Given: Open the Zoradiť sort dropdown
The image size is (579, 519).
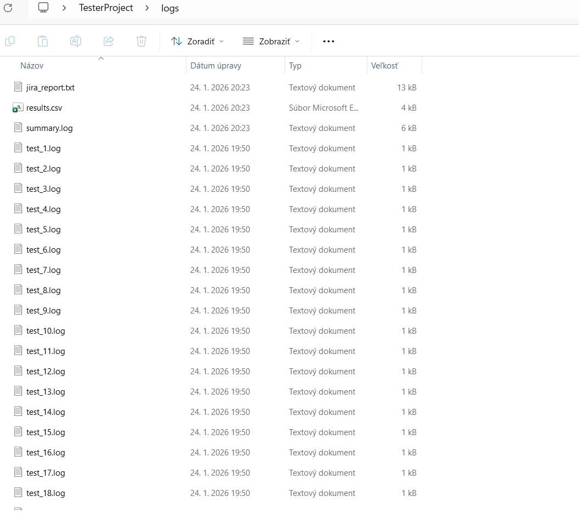Looking at the screenshot, I should click(197, 41).
